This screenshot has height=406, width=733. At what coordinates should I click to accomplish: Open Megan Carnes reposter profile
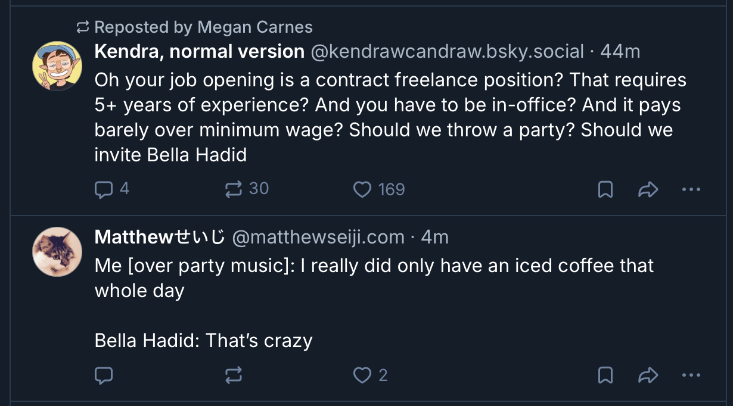[254, 27]
